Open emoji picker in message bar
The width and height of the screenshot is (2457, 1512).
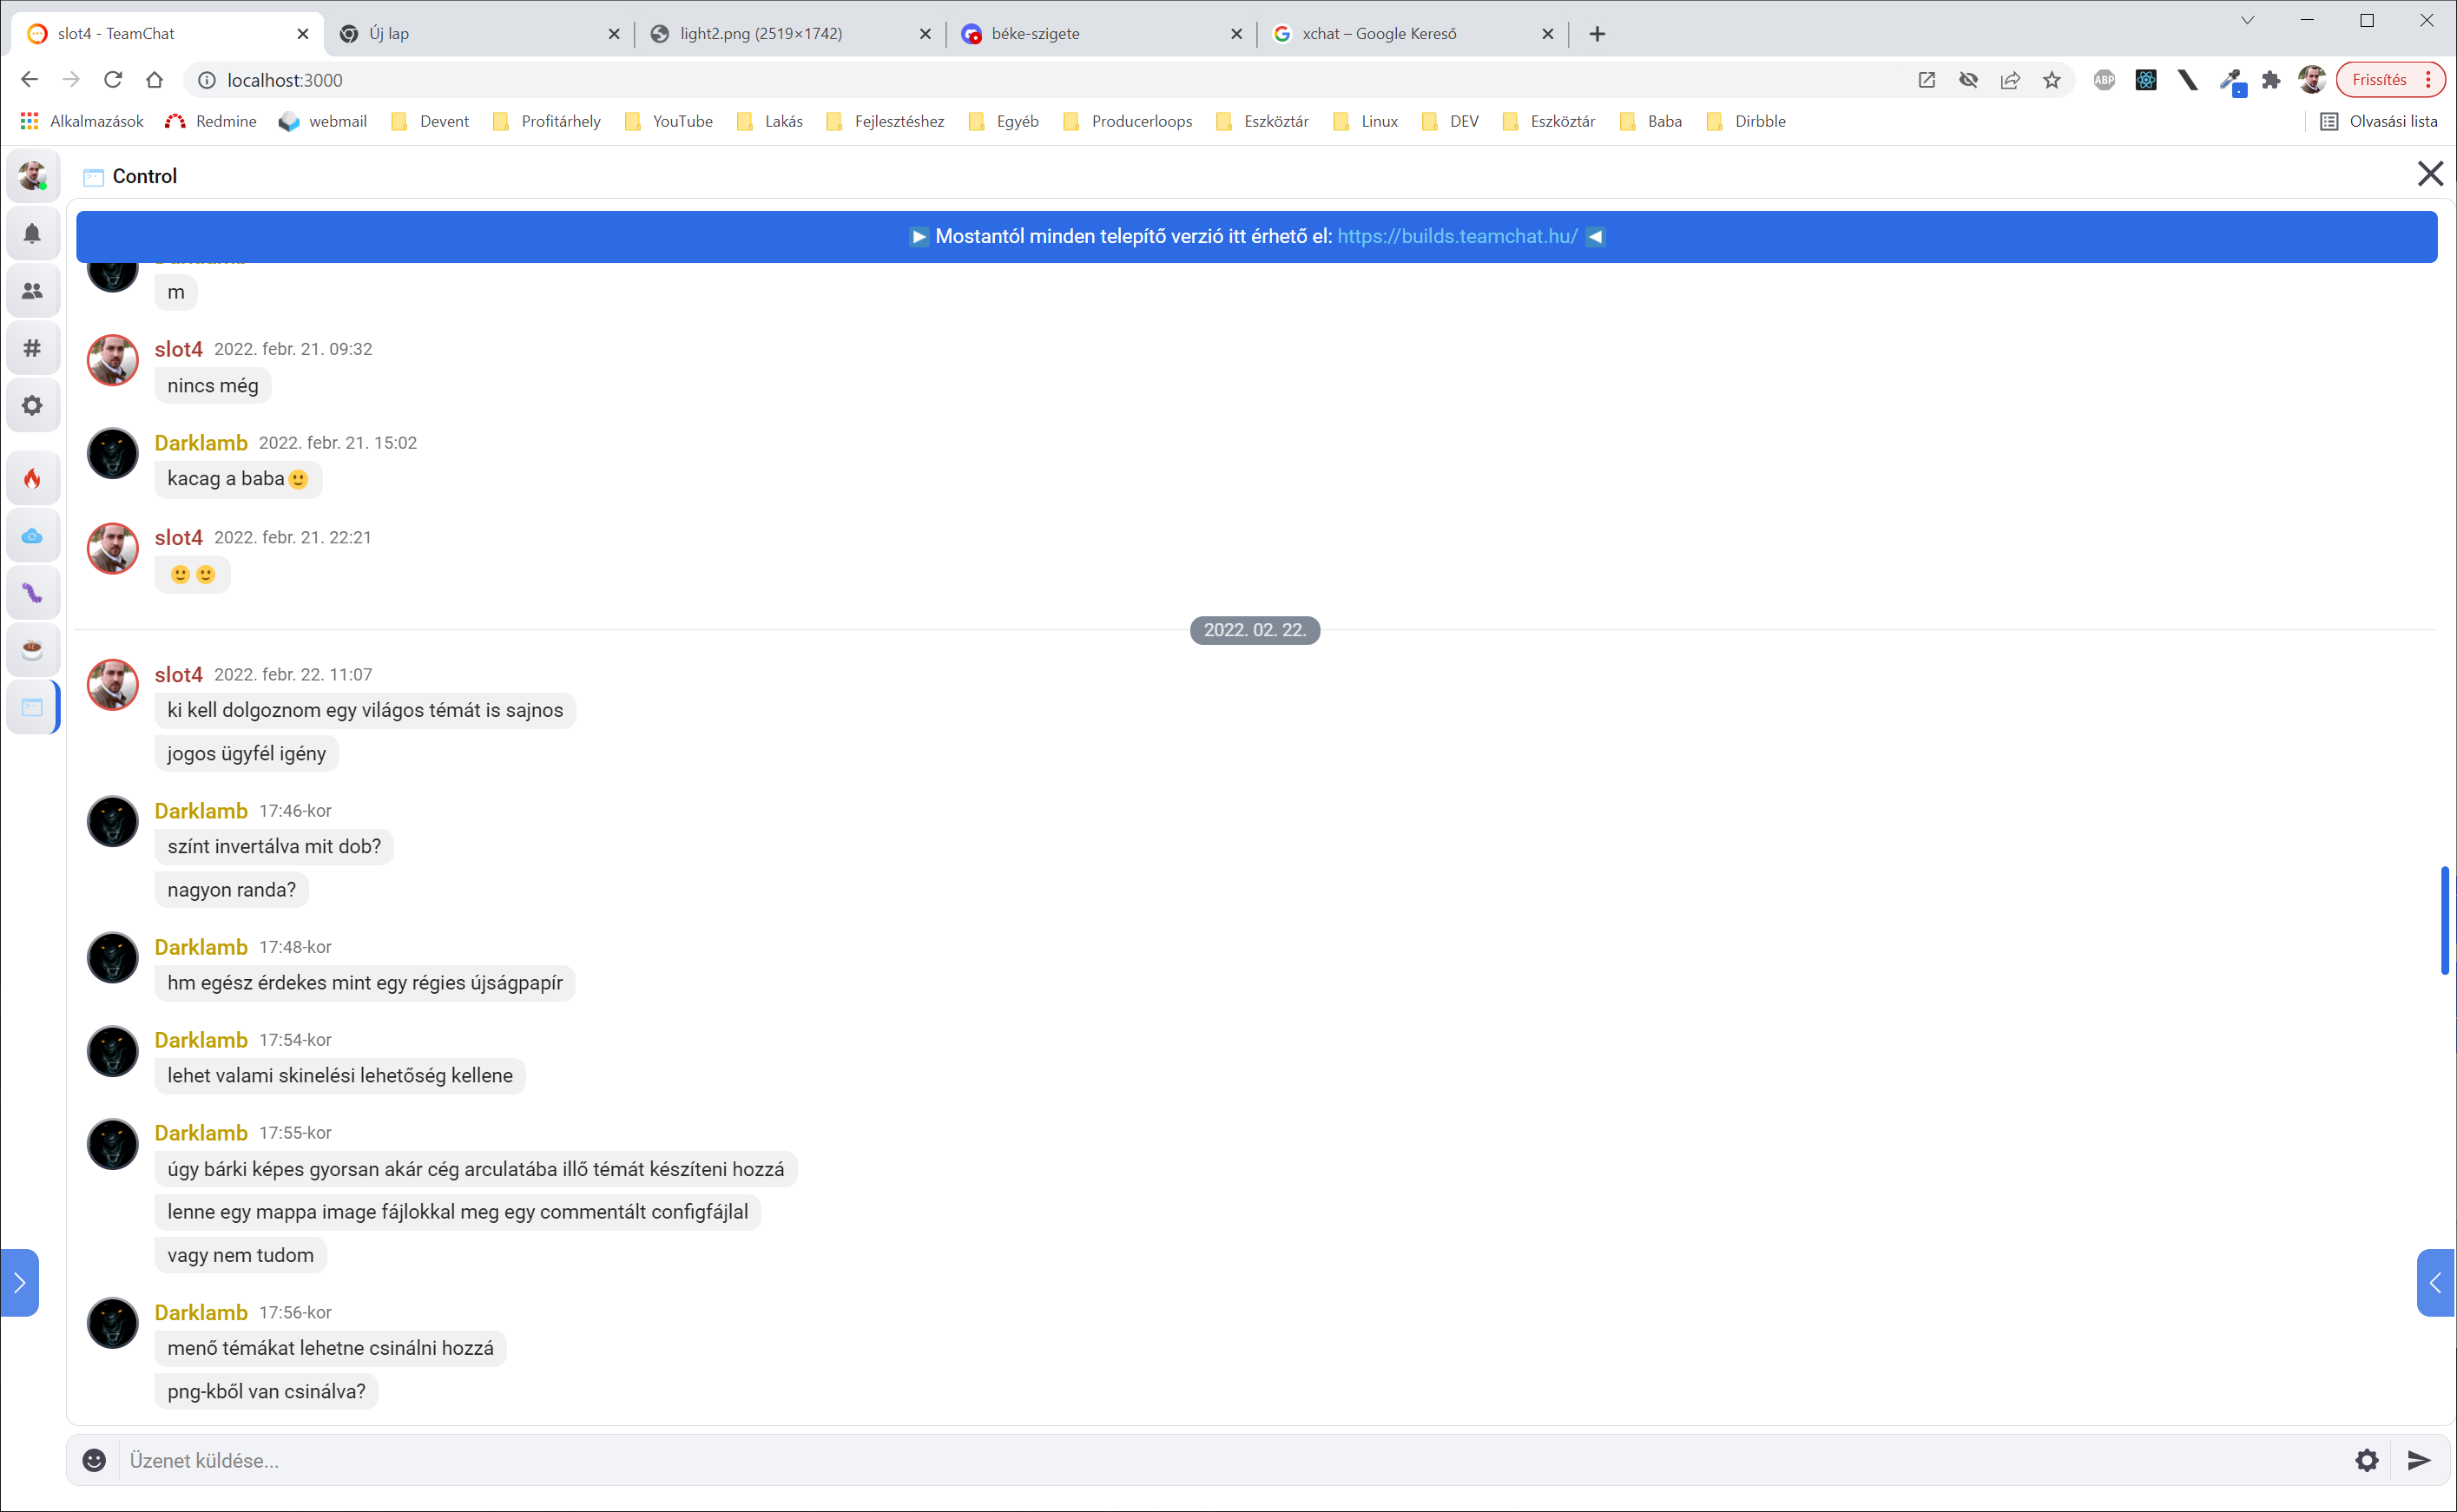coord(94,1460)
